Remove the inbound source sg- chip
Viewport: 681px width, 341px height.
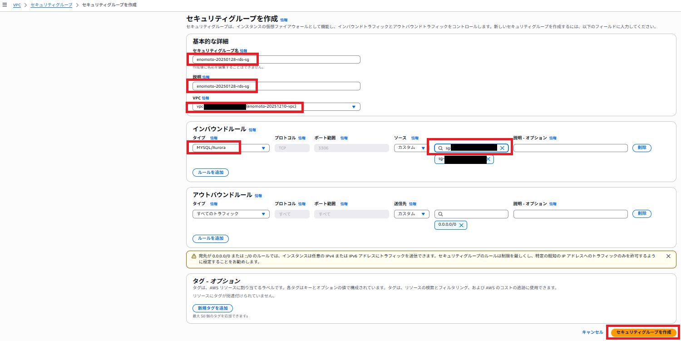(x=489, y=159)
